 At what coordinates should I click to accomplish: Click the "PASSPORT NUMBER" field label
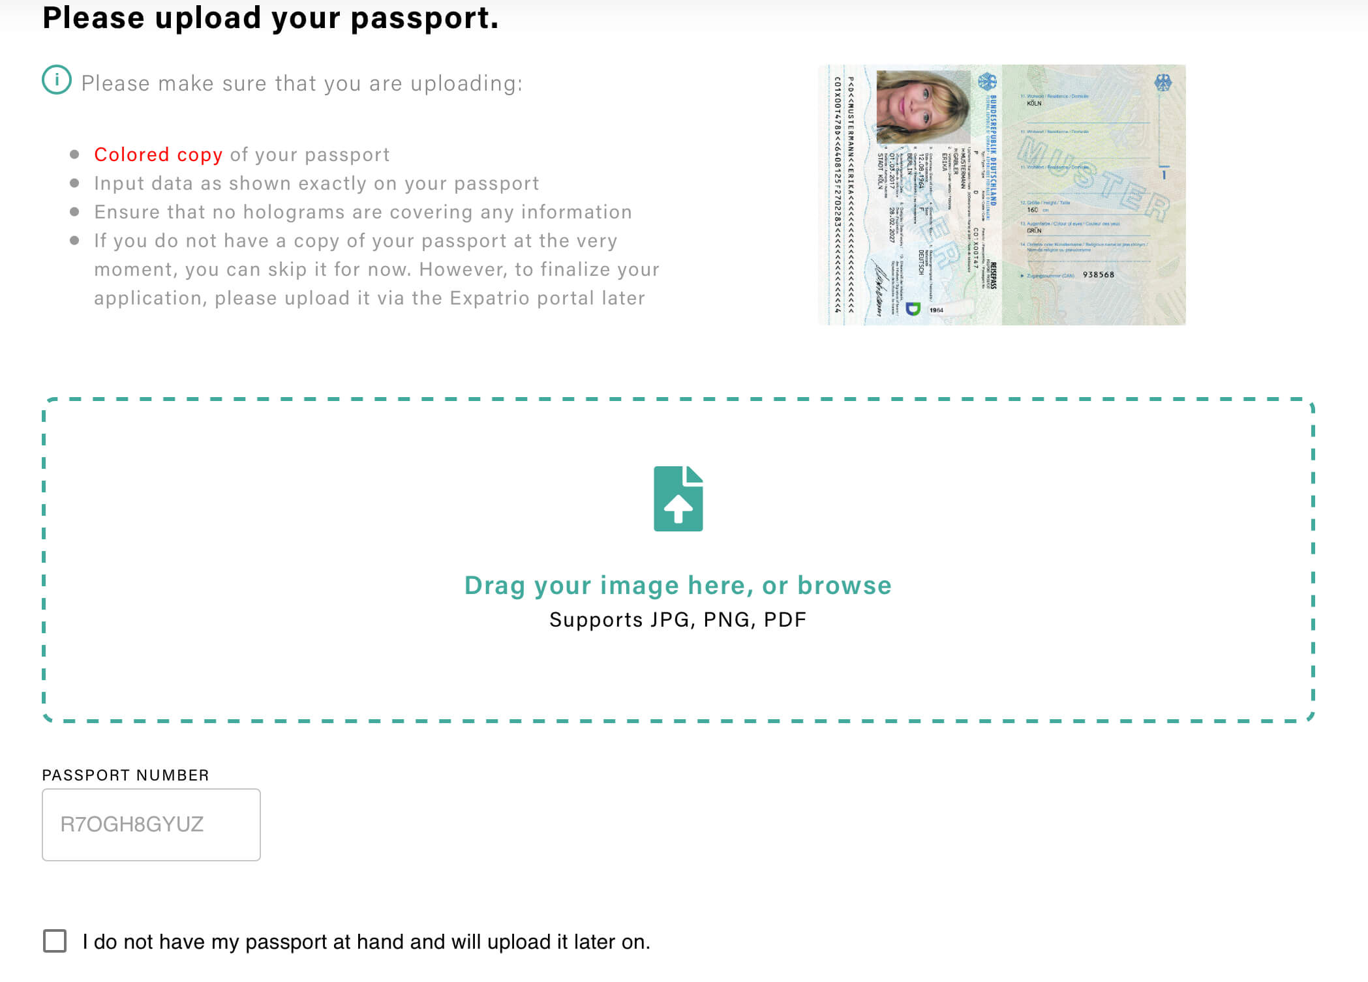point(125,775)
